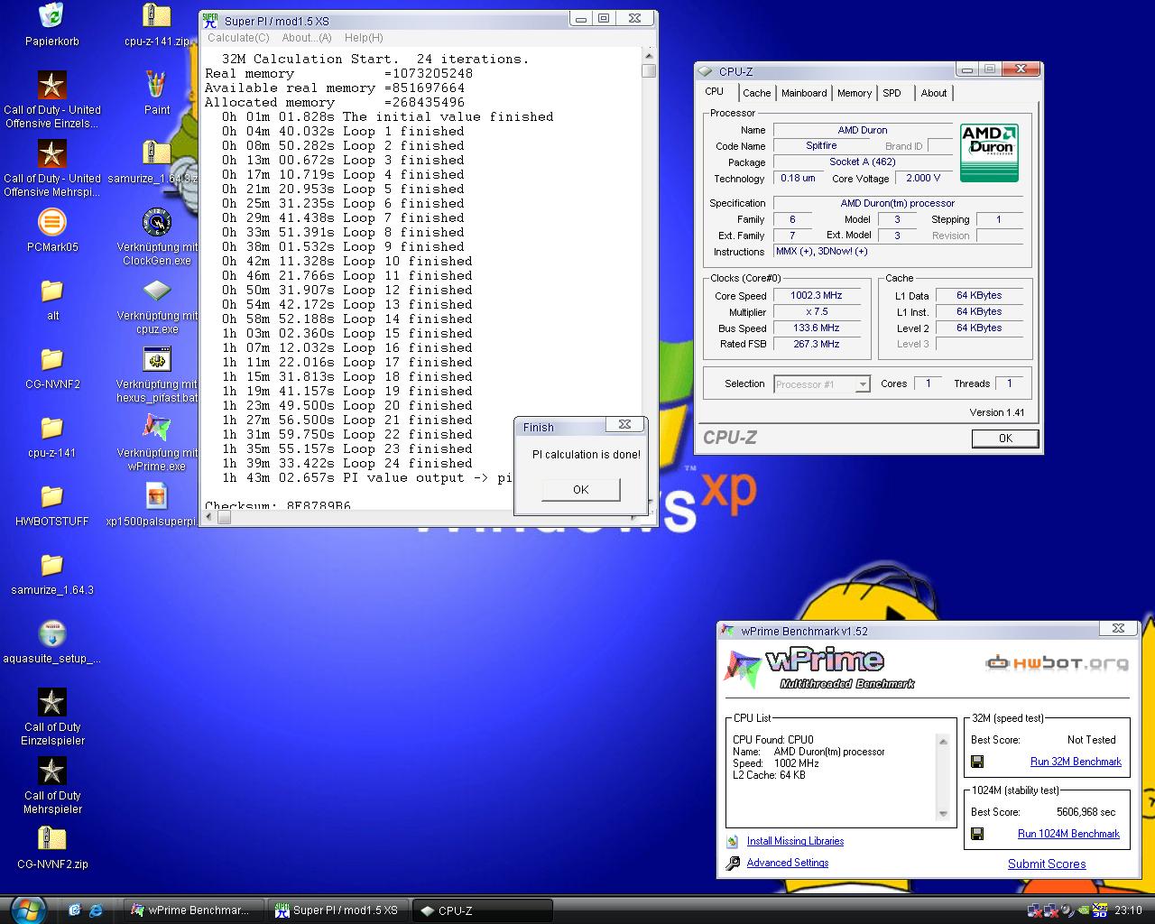Click the CPU List scrollbar down arrow in wPrime

943,814
